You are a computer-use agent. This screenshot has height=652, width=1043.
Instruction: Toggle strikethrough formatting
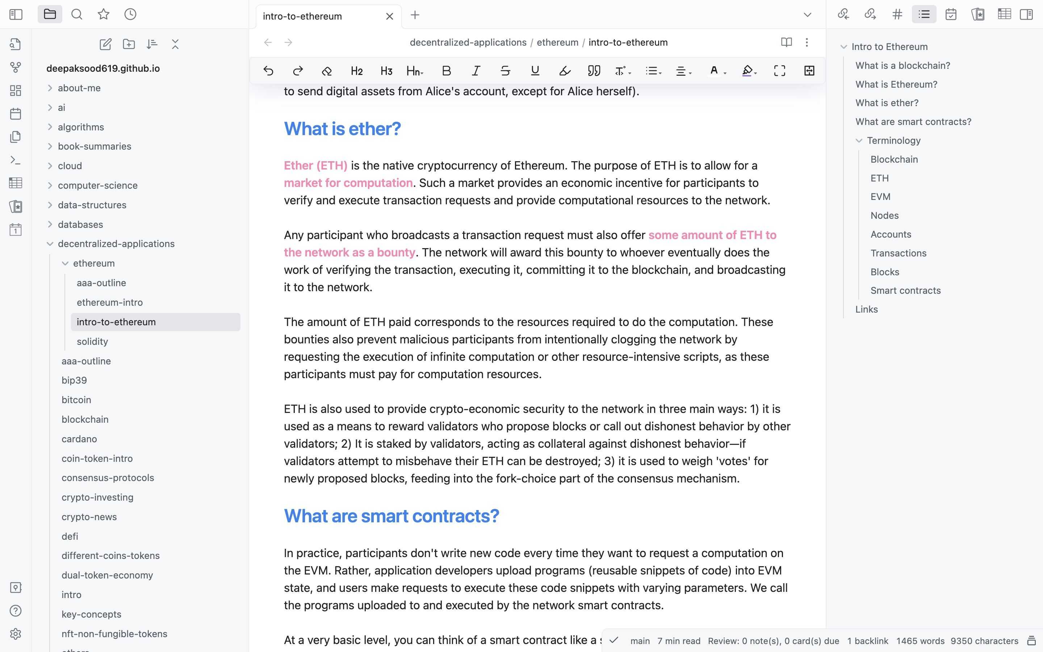coord(506,71)
